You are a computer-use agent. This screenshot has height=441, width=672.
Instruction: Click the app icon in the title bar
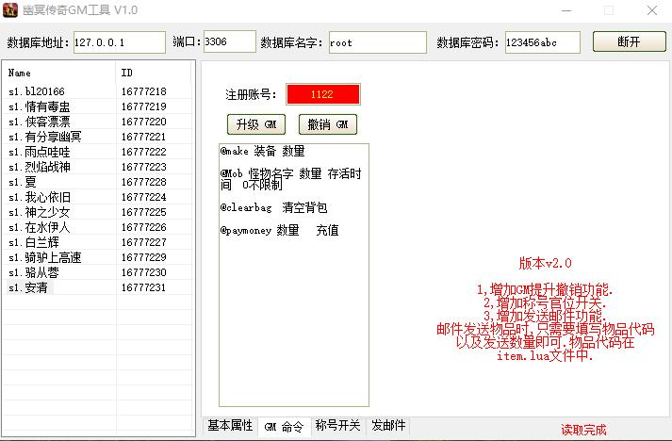(x=13, y=10)
